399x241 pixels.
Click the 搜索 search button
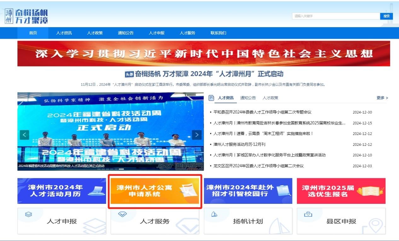point(386,16)
